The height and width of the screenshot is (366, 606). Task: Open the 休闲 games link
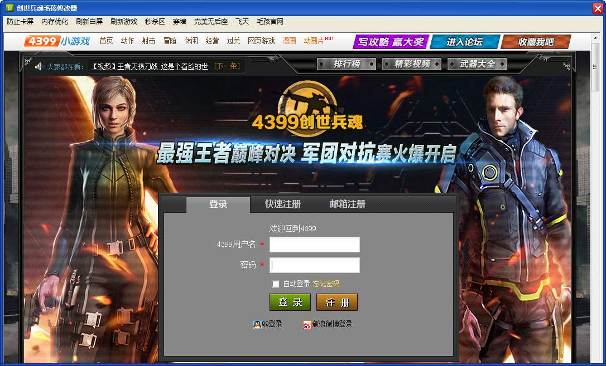191,41
